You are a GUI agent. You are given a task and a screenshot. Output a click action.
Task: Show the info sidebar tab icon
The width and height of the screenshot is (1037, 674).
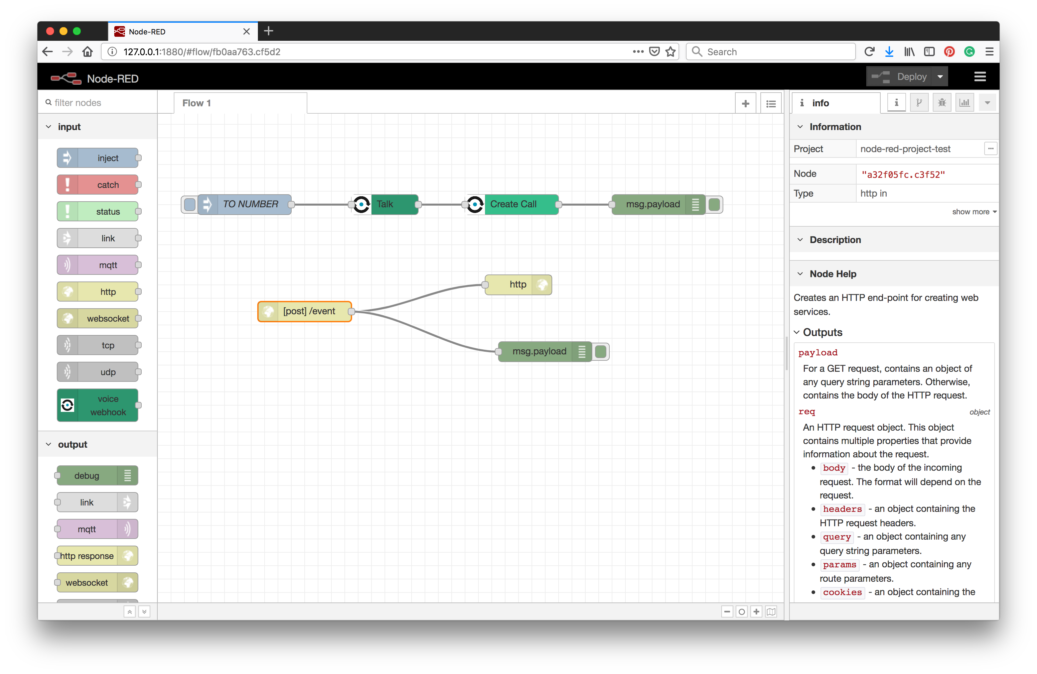[x=896, y=103]
